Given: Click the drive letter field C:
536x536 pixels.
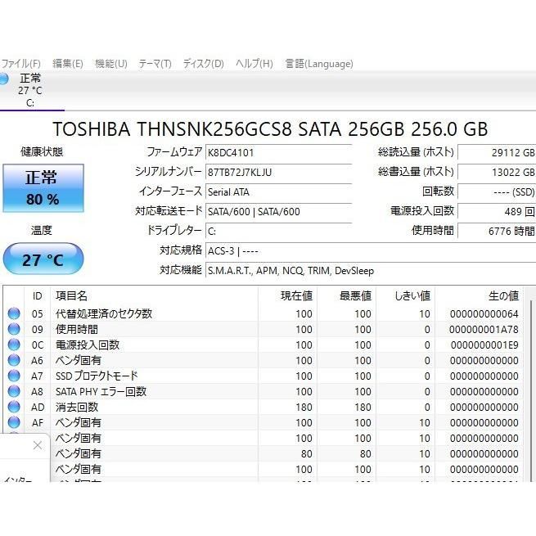Looking at the screenshot, I should click(278, 232).
